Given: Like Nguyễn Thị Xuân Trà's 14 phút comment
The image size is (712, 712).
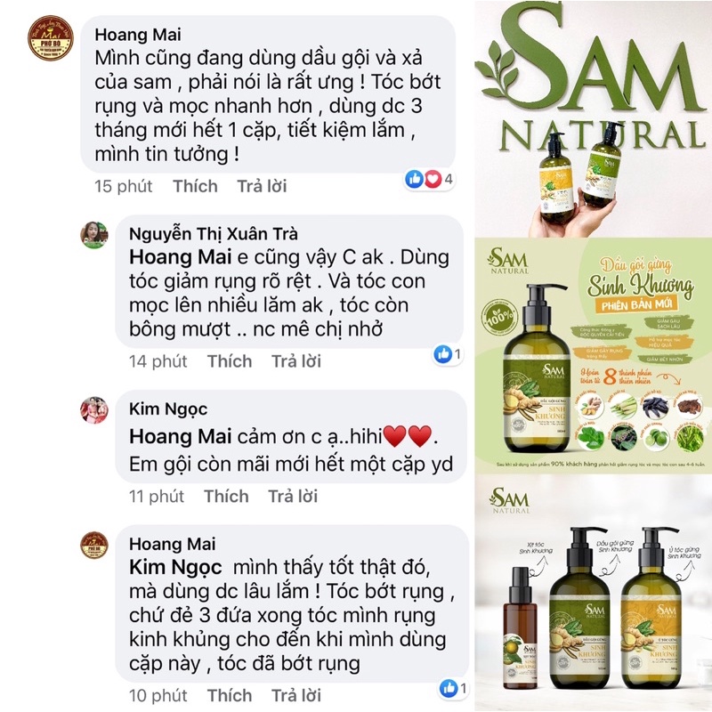Looking at the screenshot, I should pos(230,361).
